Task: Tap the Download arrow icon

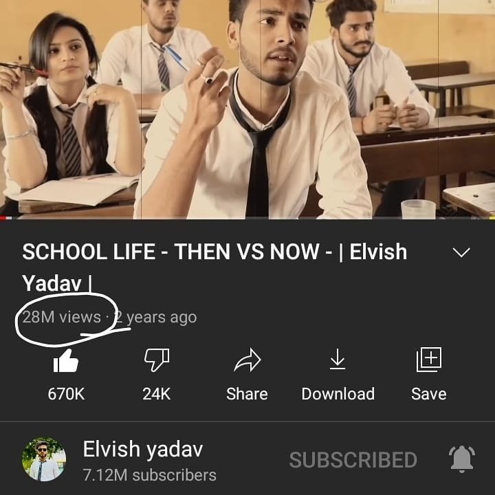Action: 338,359
